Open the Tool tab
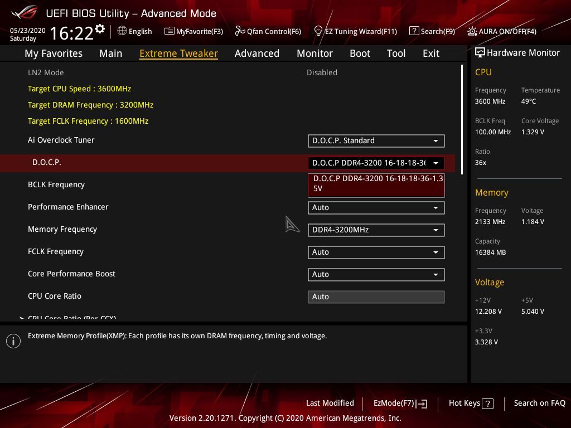The height and width of the screenshot is (428, 571). [x=396, y=53]
